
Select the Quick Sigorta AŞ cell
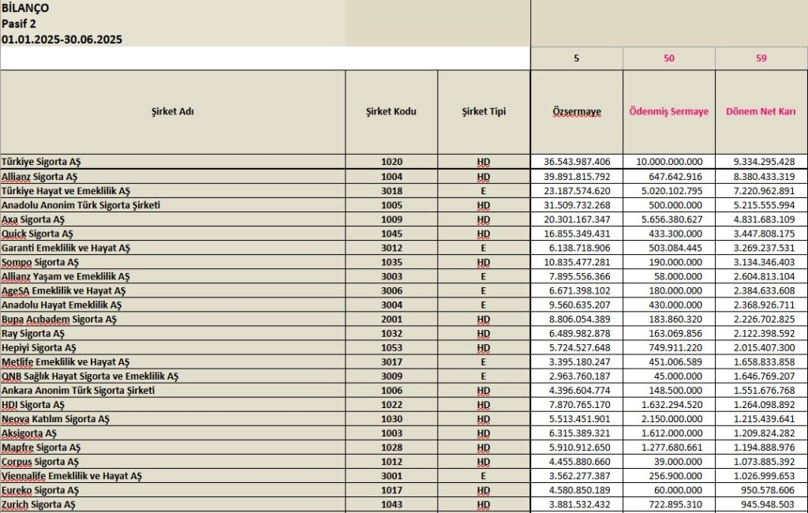(173, 234)
